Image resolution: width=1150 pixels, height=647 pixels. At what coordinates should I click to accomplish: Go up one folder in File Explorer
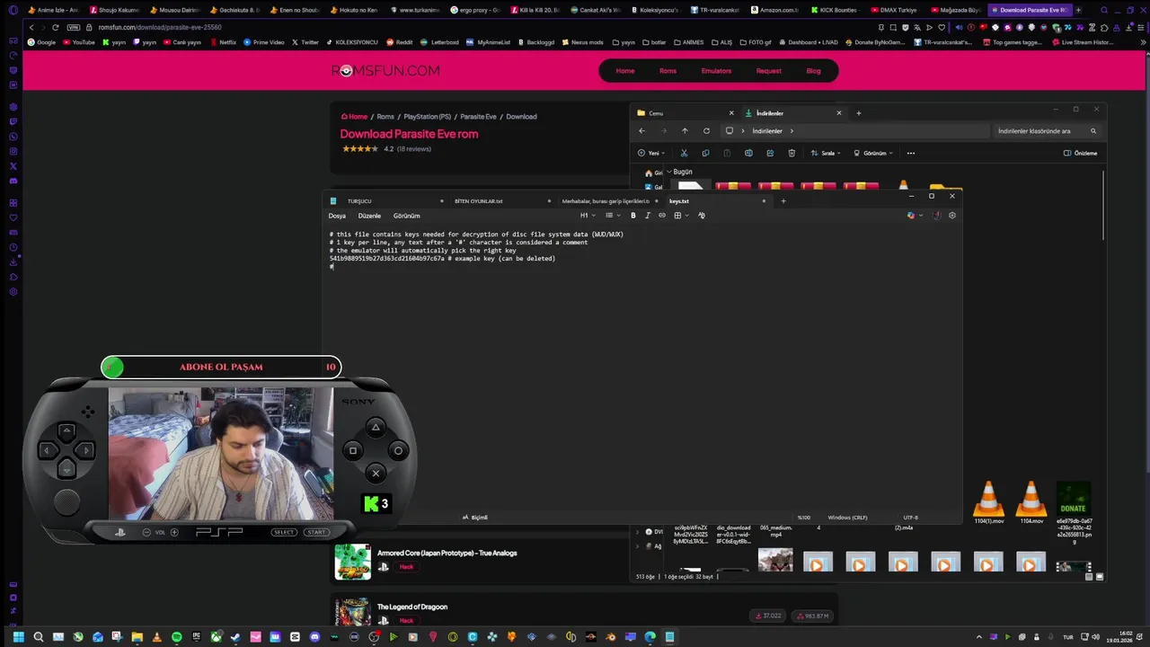tap(685, 131)
